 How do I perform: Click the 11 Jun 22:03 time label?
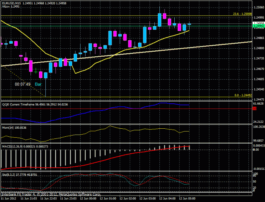pyautogui.click(x=48, y=199)
